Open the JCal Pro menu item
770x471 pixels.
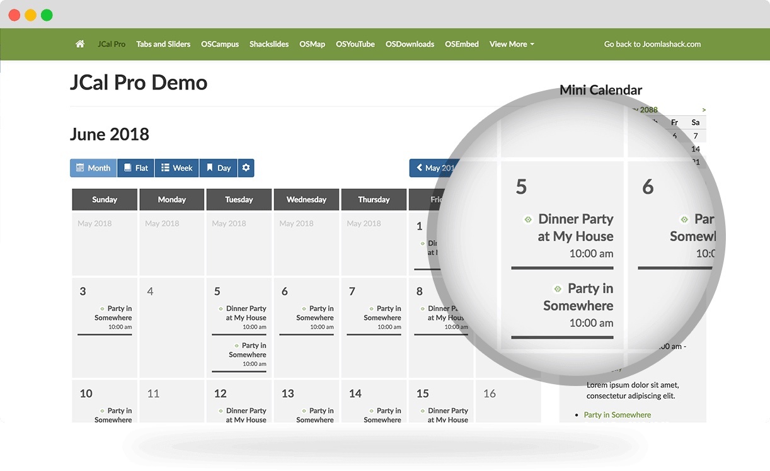click(x=112, y=44)
